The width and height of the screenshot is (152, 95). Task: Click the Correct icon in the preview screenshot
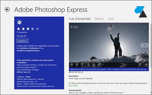[x=77, y=64]
